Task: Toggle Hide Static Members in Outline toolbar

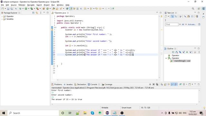Action: coord(183,52)
